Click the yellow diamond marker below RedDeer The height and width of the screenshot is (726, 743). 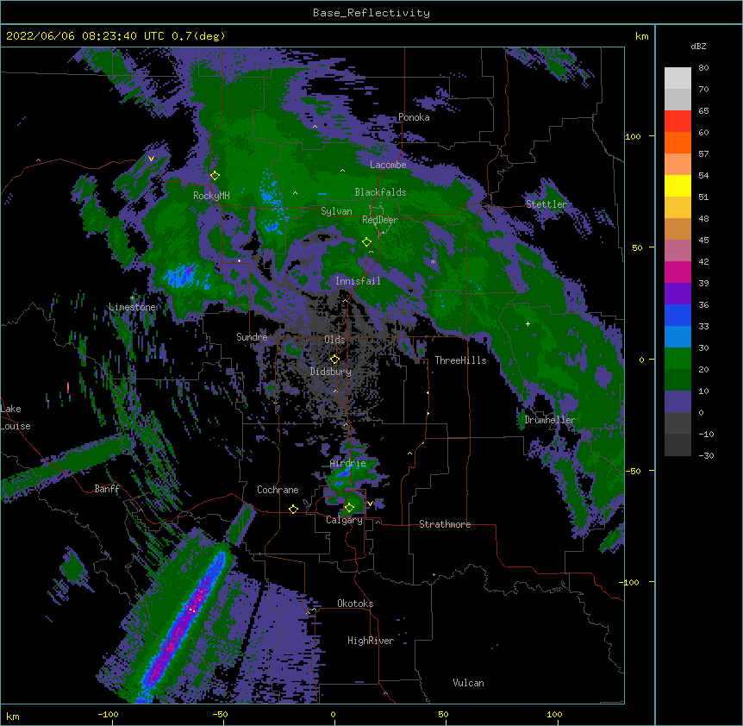pyautogui.click(x=366, y=242)
